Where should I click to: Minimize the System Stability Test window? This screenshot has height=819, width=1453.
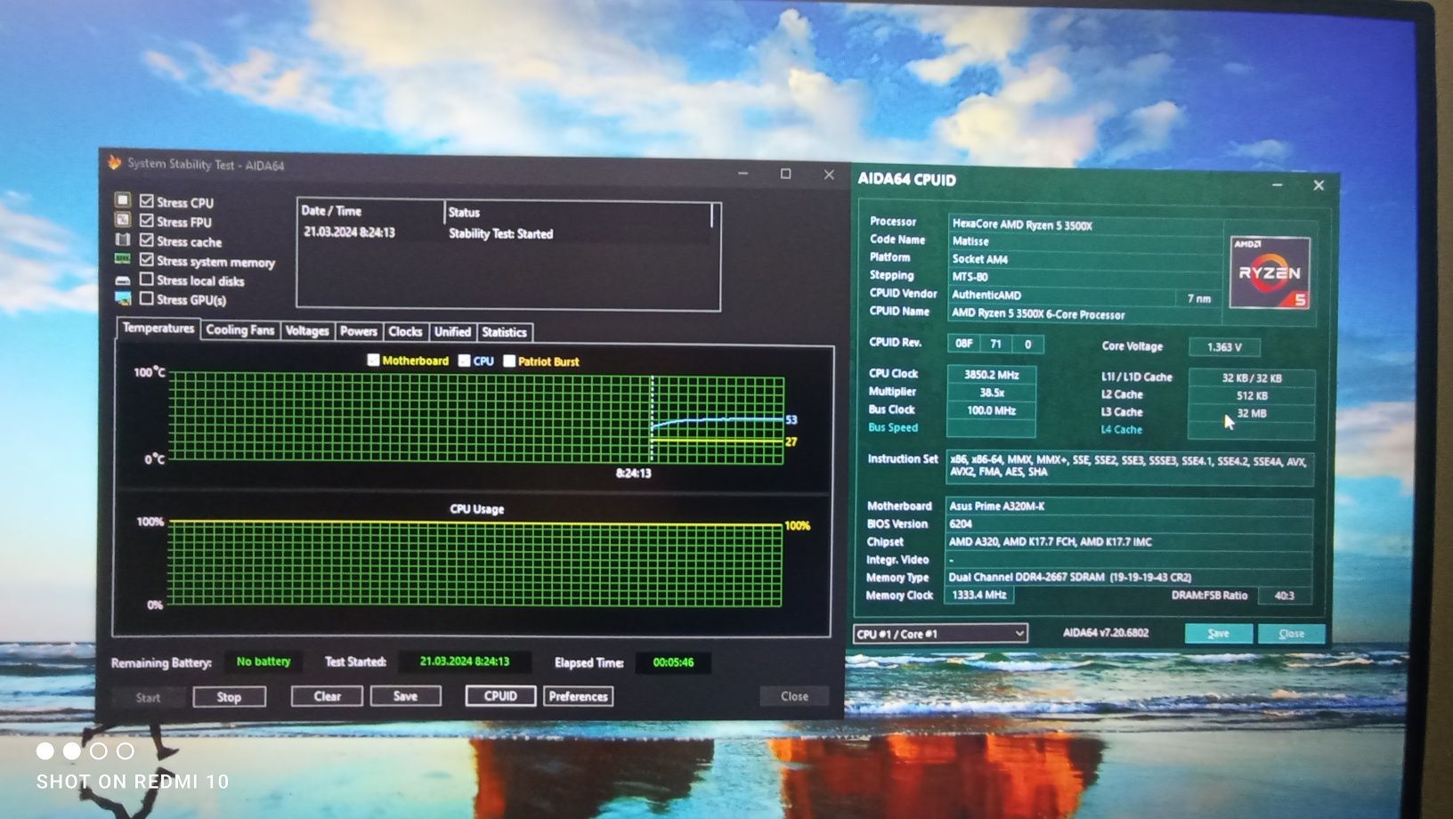click(743, 174)
